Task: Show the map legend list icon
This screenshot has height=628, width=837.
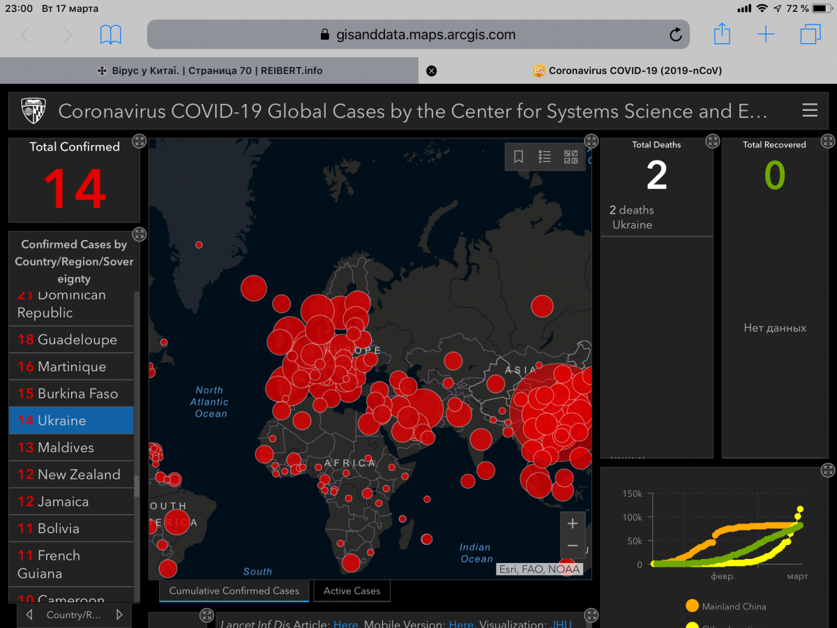Action: [545, 157]
